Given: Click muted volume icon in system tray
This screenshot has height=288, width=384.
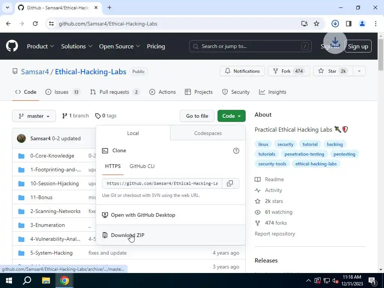Looking at the screenshot, I should (x=336, y=280).
